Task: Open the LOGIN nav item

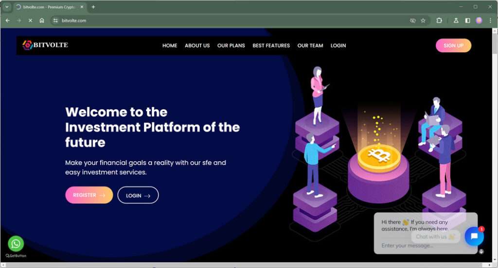Action: (x=338, y=45)
